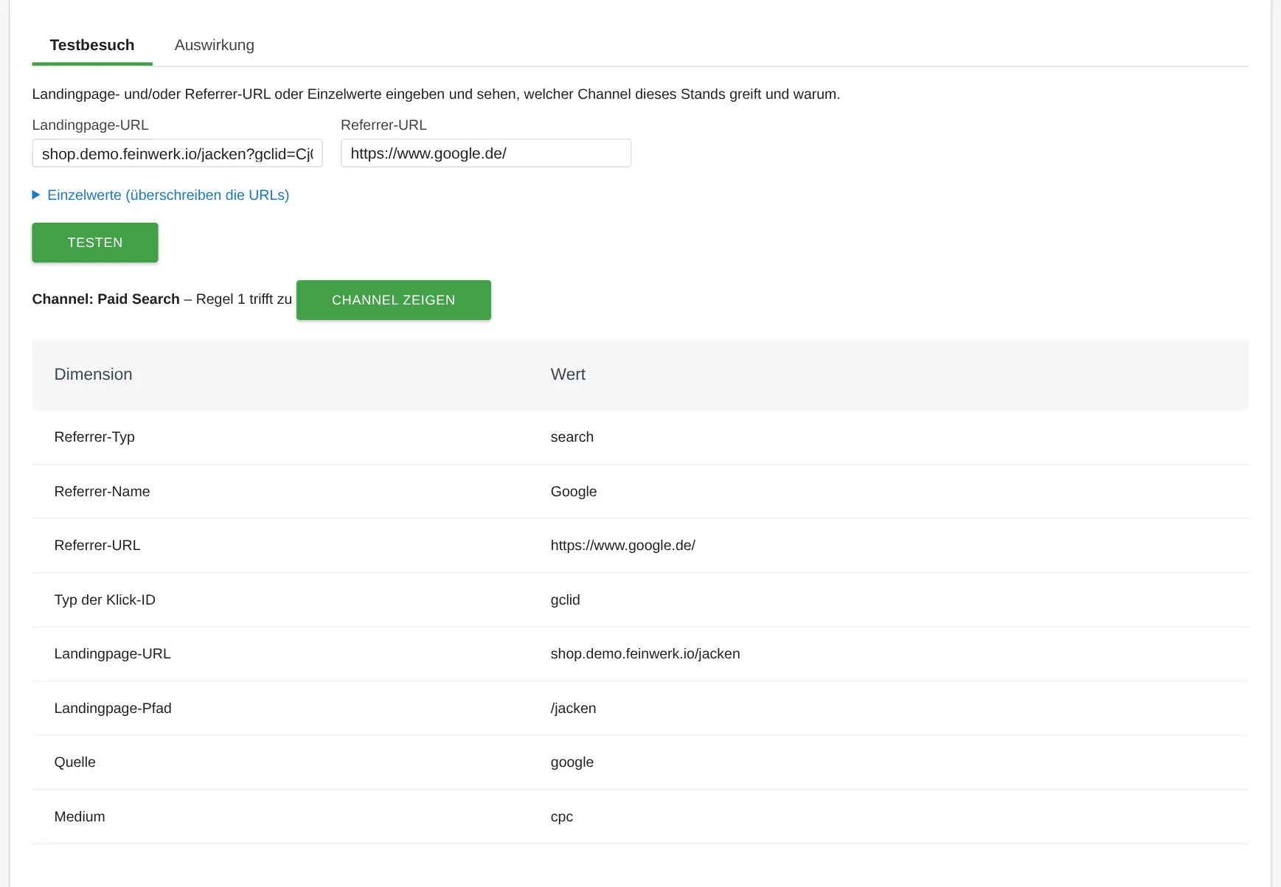Select the 'cpc' Medium value
Image resolution: width=1281 pixels, height=887 pixels.
pos(562,817)
